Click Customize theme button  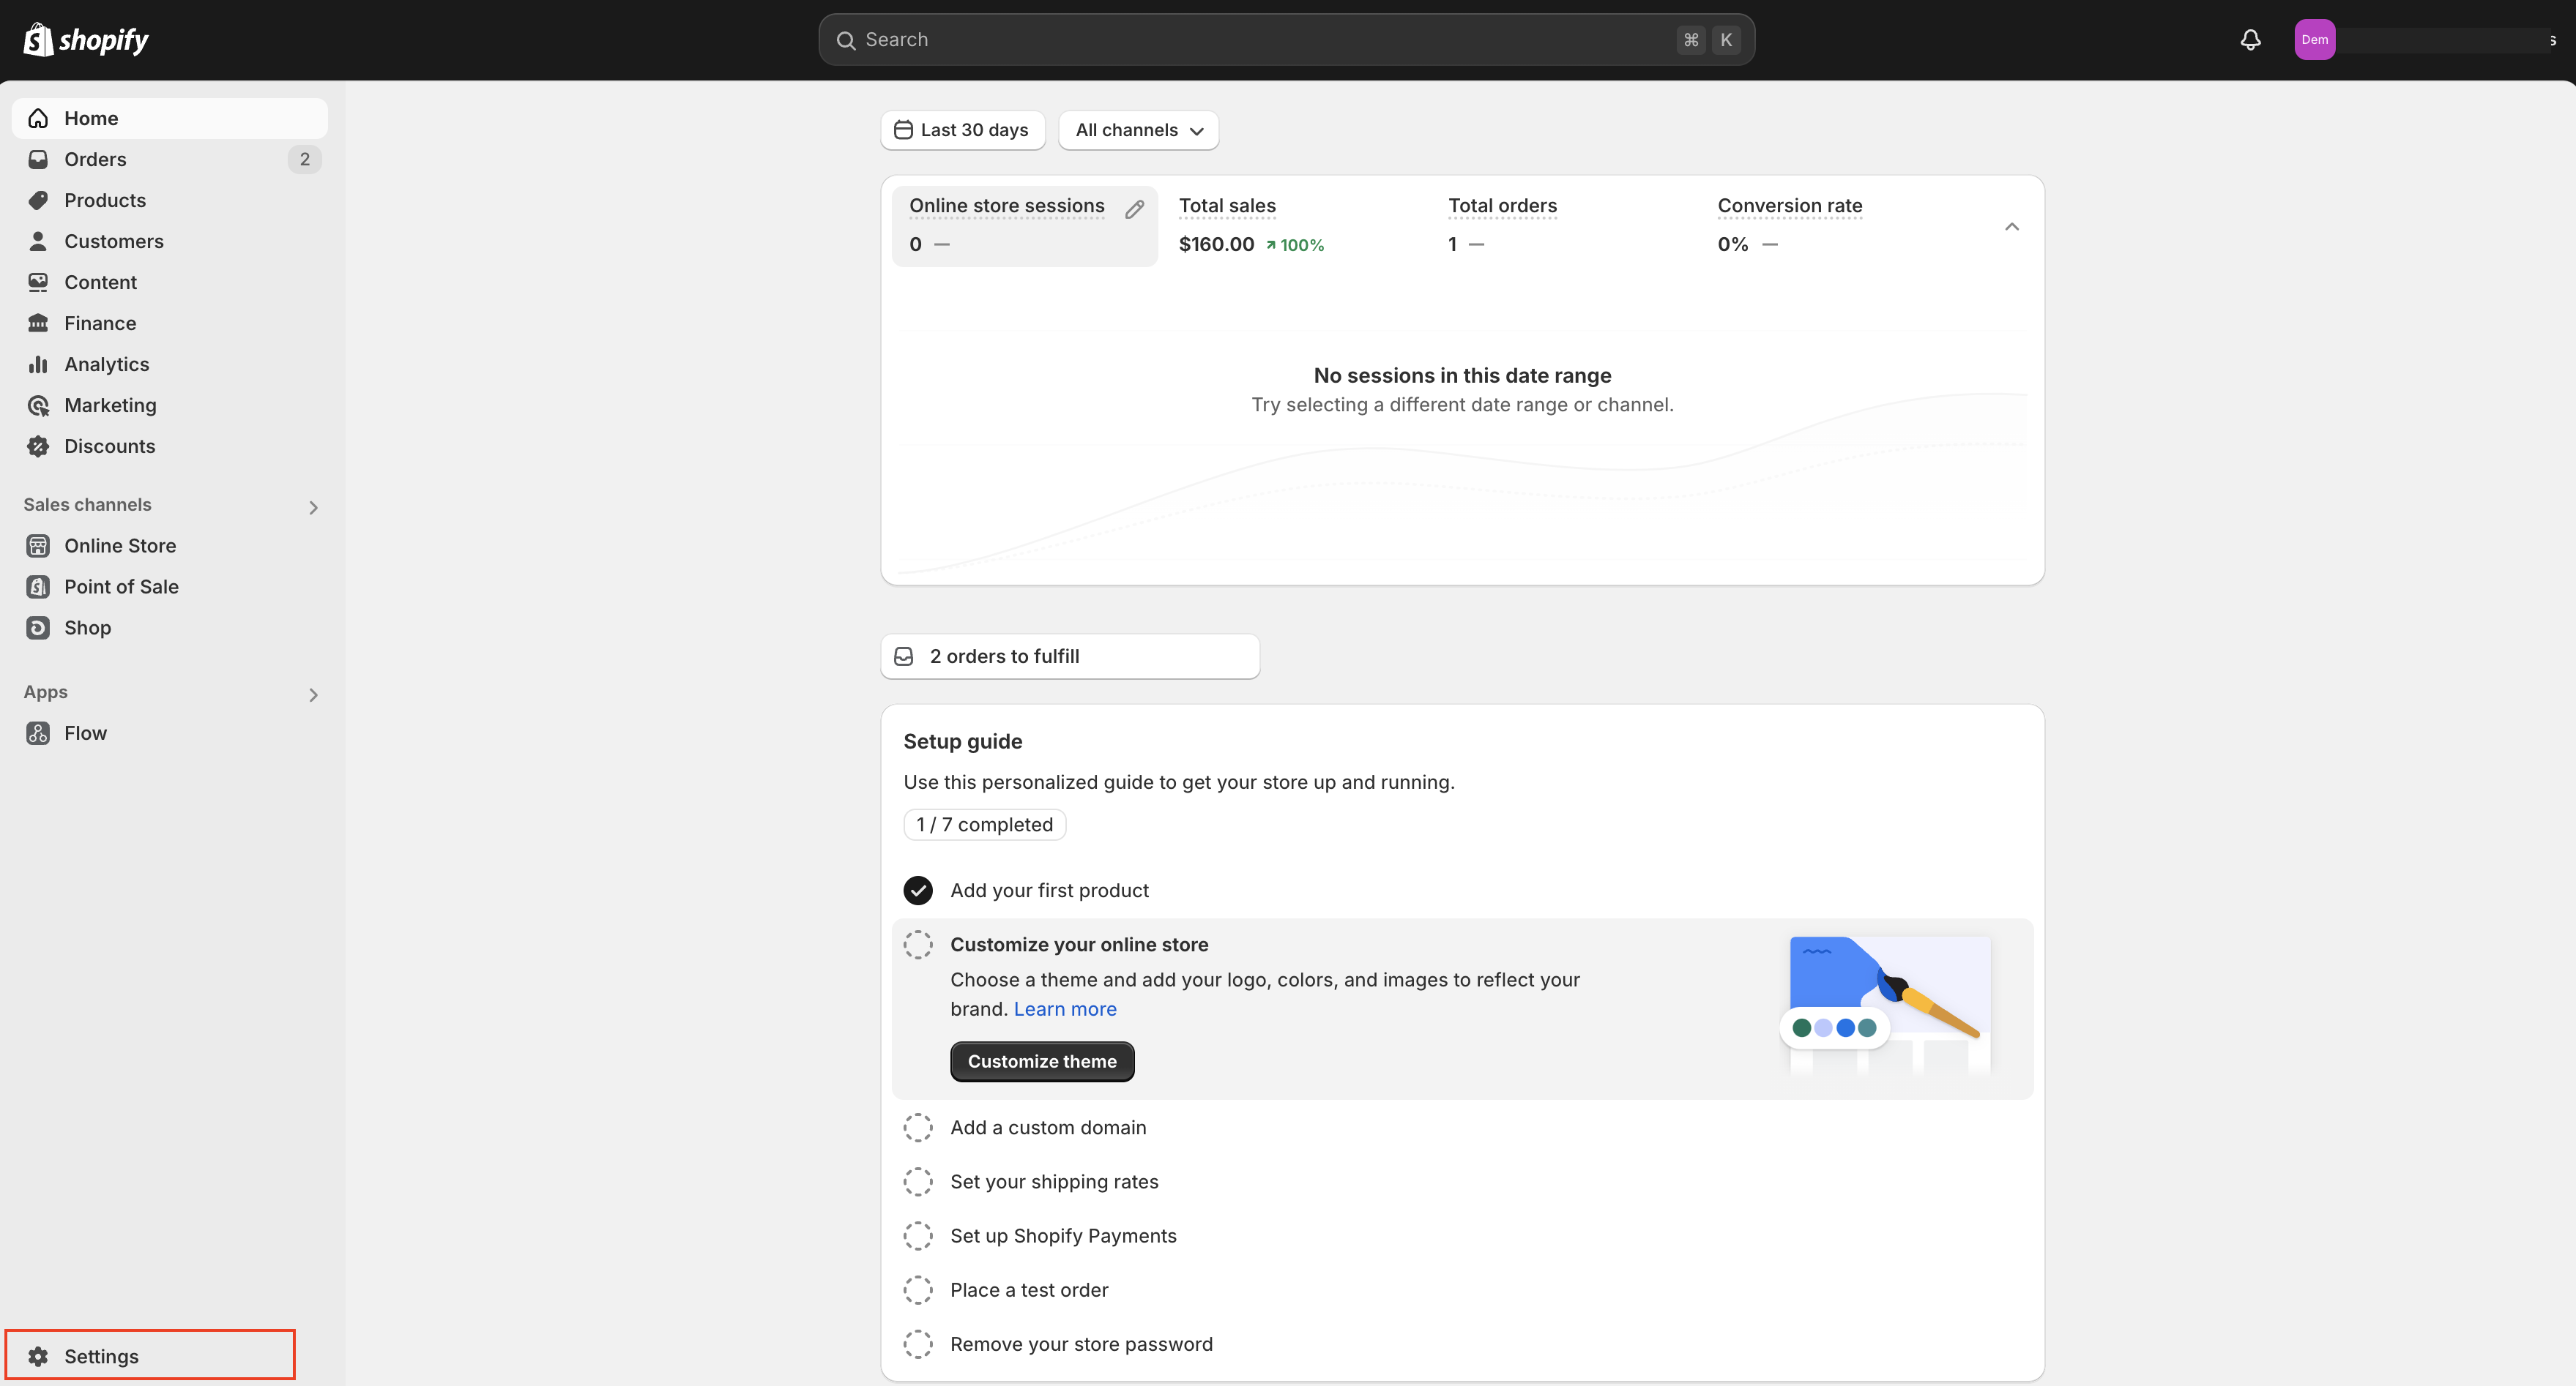[1041, 1060]
